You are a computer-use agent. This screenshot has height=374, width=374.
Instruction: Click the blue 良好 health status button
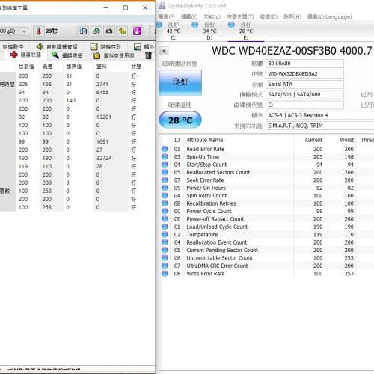(x=180, y=82)
